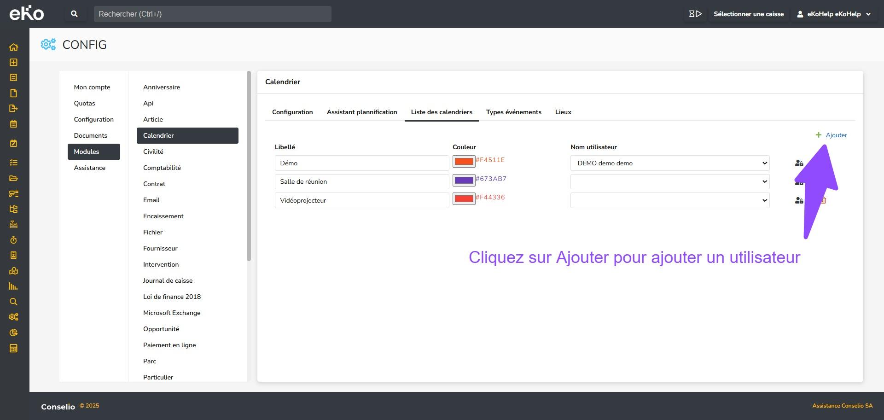Open the Assistant plannification tab
884x420 pixels.
pos(361,112)
